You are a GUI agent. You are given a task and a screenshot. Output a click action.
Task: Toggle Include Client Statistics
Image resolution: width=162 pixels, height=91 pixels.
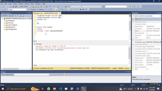tap(62, 10)
